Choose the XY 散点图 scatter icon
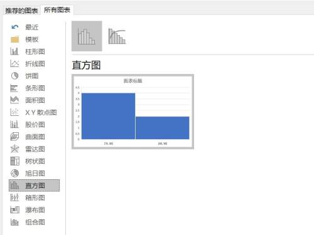 (x=14, y=112)
